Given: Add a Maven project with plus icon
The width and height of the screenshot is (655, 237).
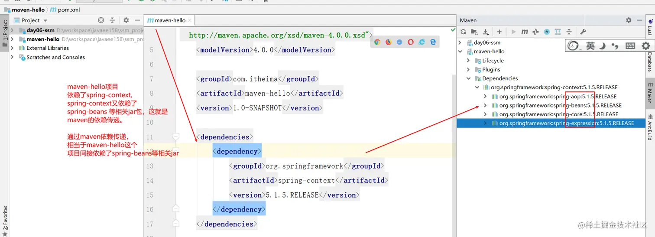Looking at the screenshot, I should click(x=499, y=32).
